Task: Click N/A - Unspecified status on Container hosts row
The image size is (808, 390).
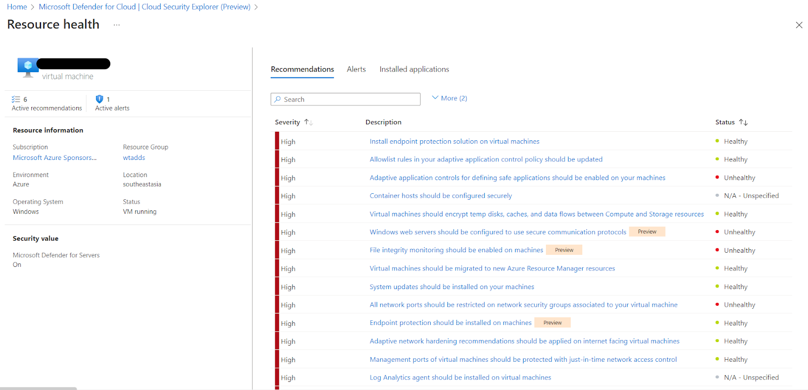Action: 751,195
